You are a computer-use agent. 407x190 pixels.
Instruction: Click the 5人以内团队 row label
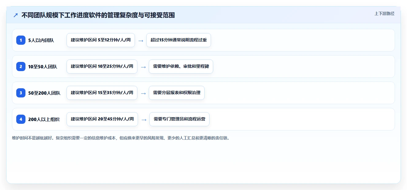41,40
